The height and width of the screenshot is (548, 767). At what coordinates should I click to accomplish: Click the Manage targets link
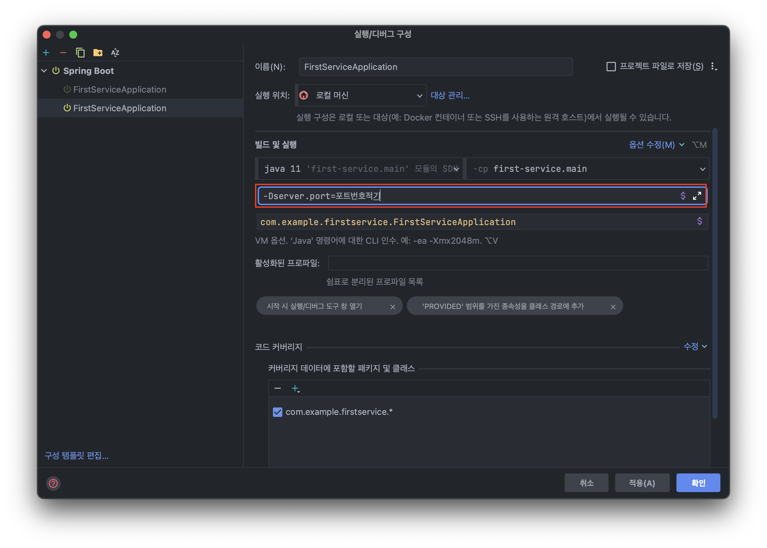click(x=450, y=96)
